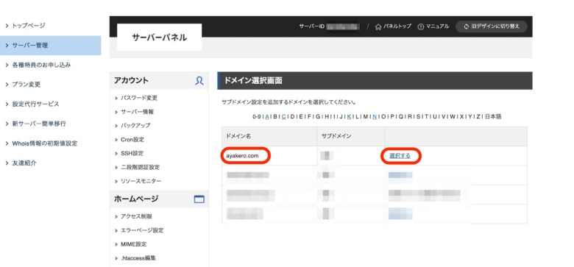Open リソースモニター in account menu
574x267 pixels.
pyautogui.click(x=141, y=181)
